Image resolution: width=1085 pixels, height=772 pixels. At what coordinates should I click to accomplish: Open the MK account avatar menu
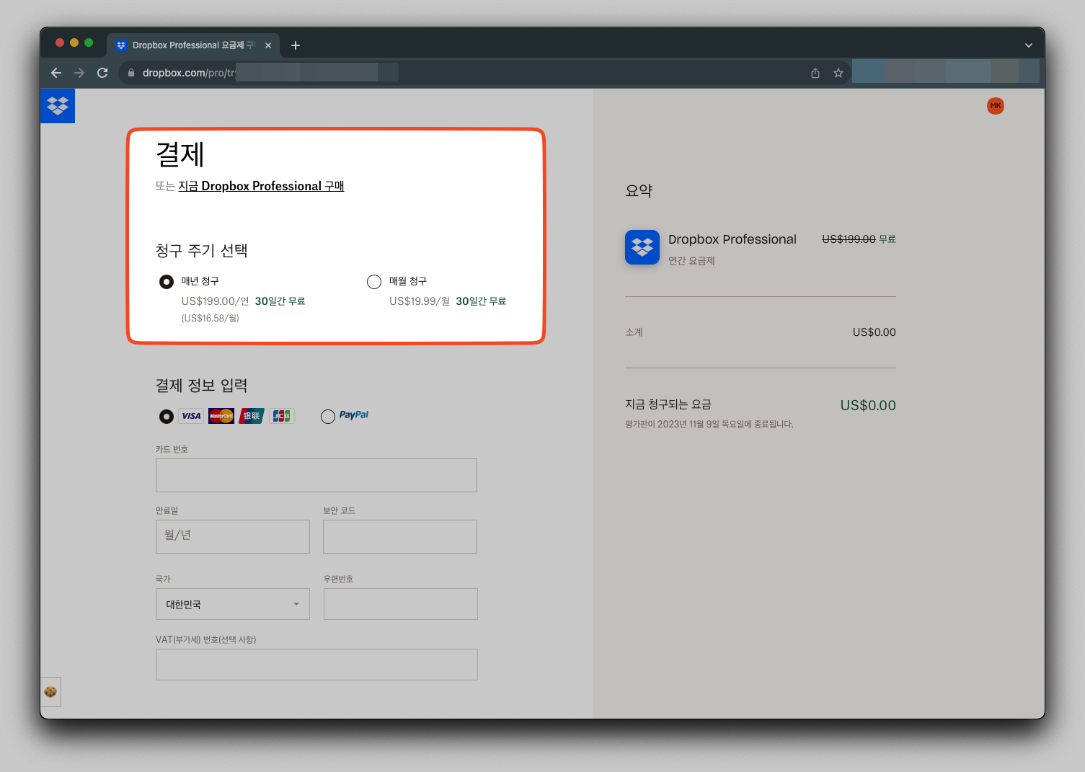pos(996,106)
